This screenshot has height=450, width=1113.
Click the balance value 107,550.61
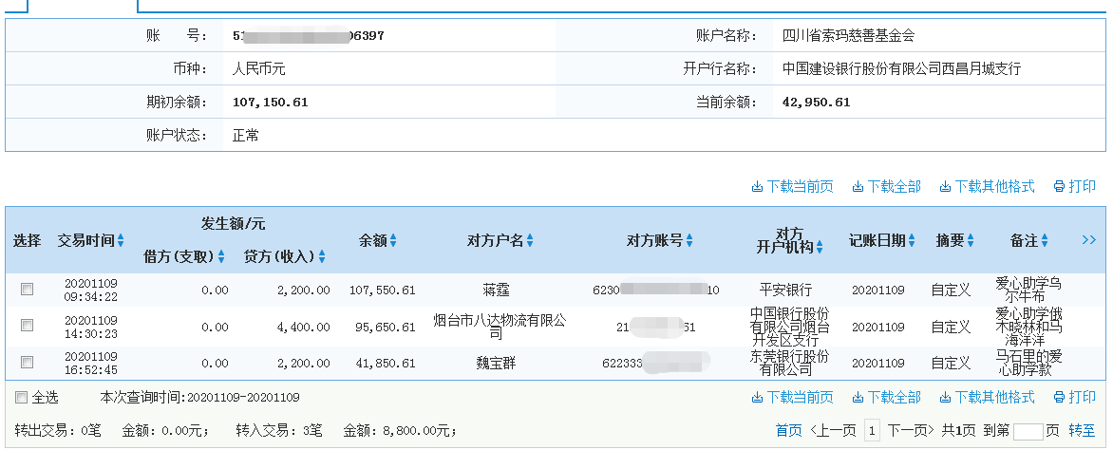coord(382,291)
